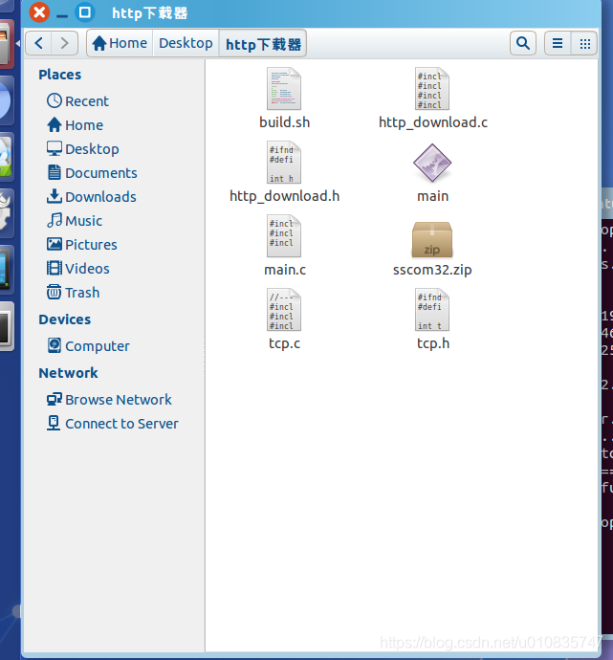Open Desktop in the sidebar
Image resolution: width=613 pixels, height=660 pixels.
83,149
